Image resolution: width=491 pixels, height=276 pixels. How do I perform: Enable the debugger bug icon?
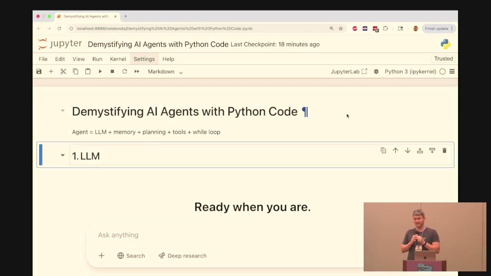coord(376,72)
